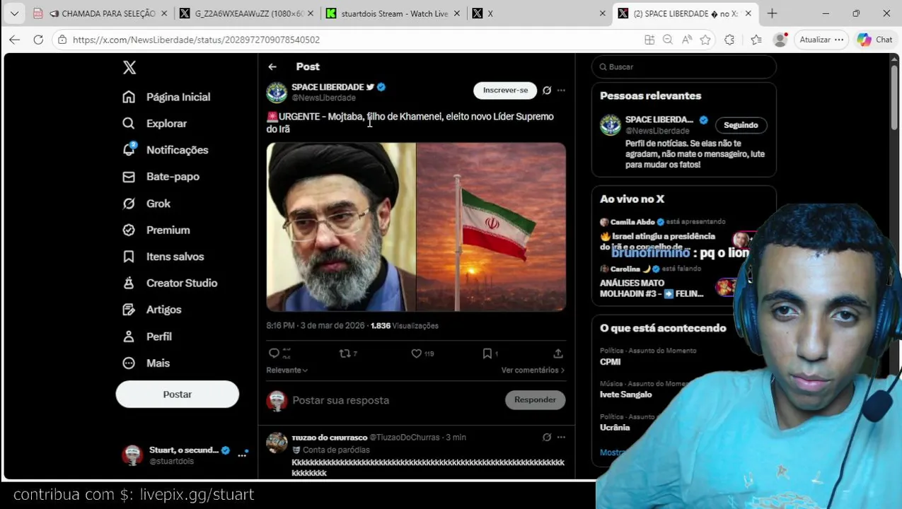The width and height of the screenshot is (902, 509).
Task: Open the browser tab list chevron
Action: click(14, 13)
